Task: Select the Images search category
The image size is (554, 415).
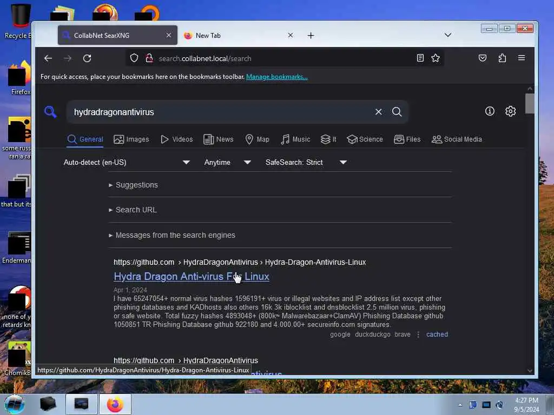Action: pyautogui.click(x=131, y=139)
